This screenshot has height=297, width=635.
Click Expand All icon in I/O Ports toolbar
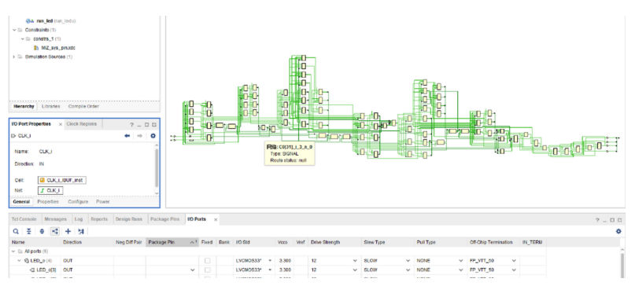42,232
